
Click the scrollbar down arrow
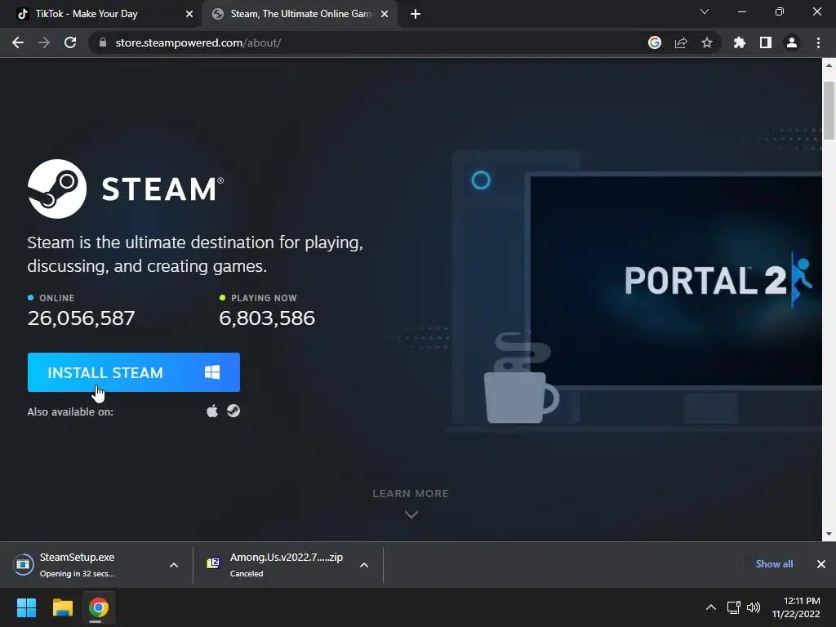829,534
